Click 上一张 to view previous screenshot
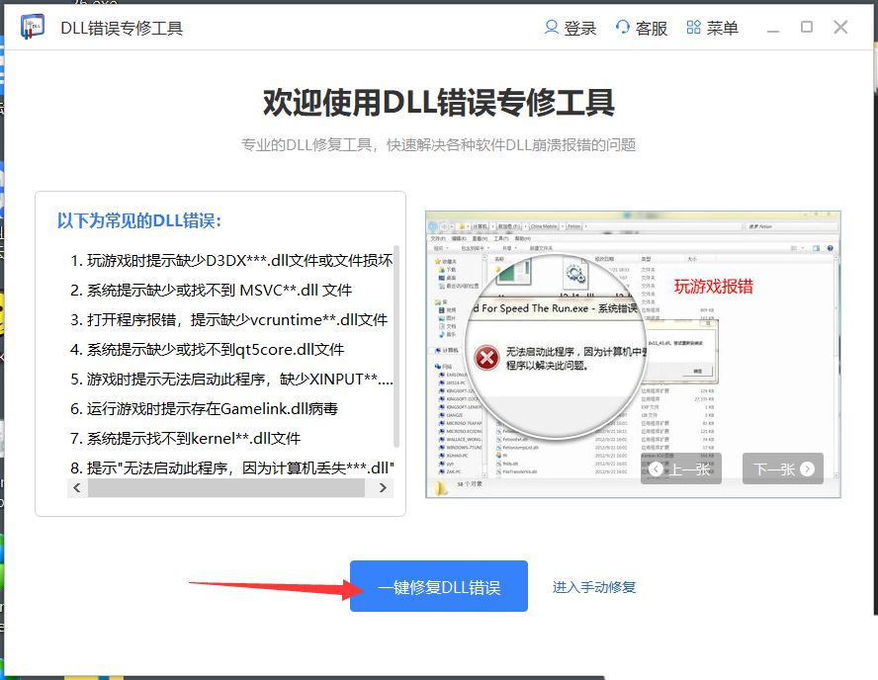The height and width of the screenshot is (680, 878). [x=684, y=468]
